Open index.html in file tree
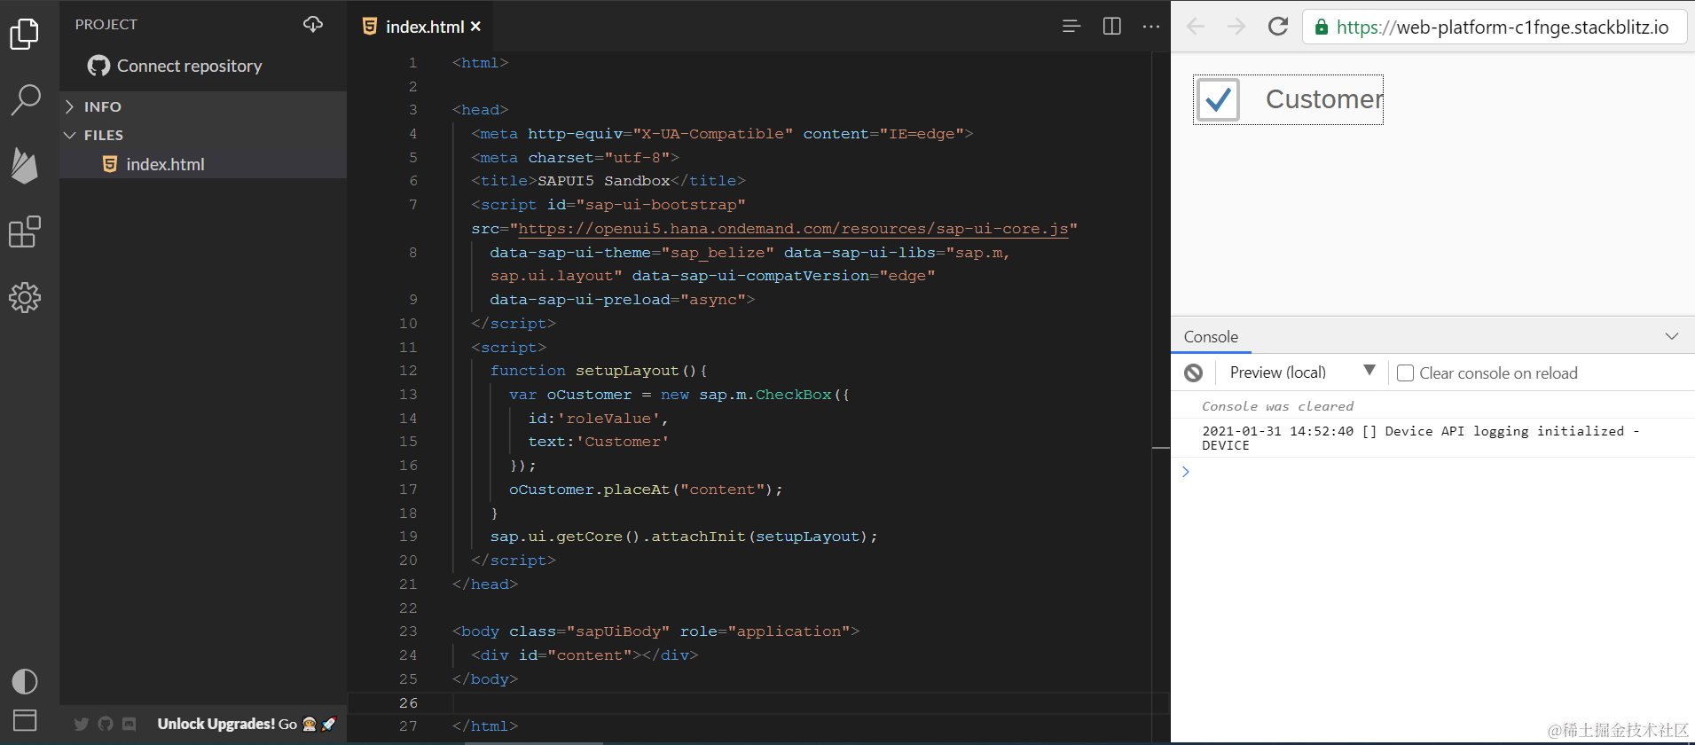 pos(203,164)
